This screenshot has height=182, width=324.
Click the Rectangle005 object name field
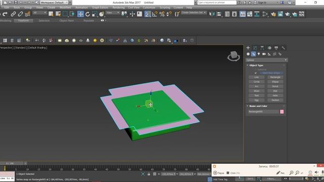pos(264,112)
